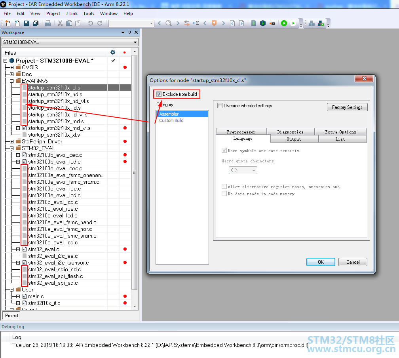Click the Make build icon
This screenshot has height=358, width=399.
(263, 23)
